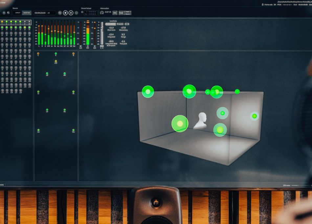Reset loudness with the circular icon beside Binaural
This screenshot has height=224, width=312.
[x=126, y=24]
